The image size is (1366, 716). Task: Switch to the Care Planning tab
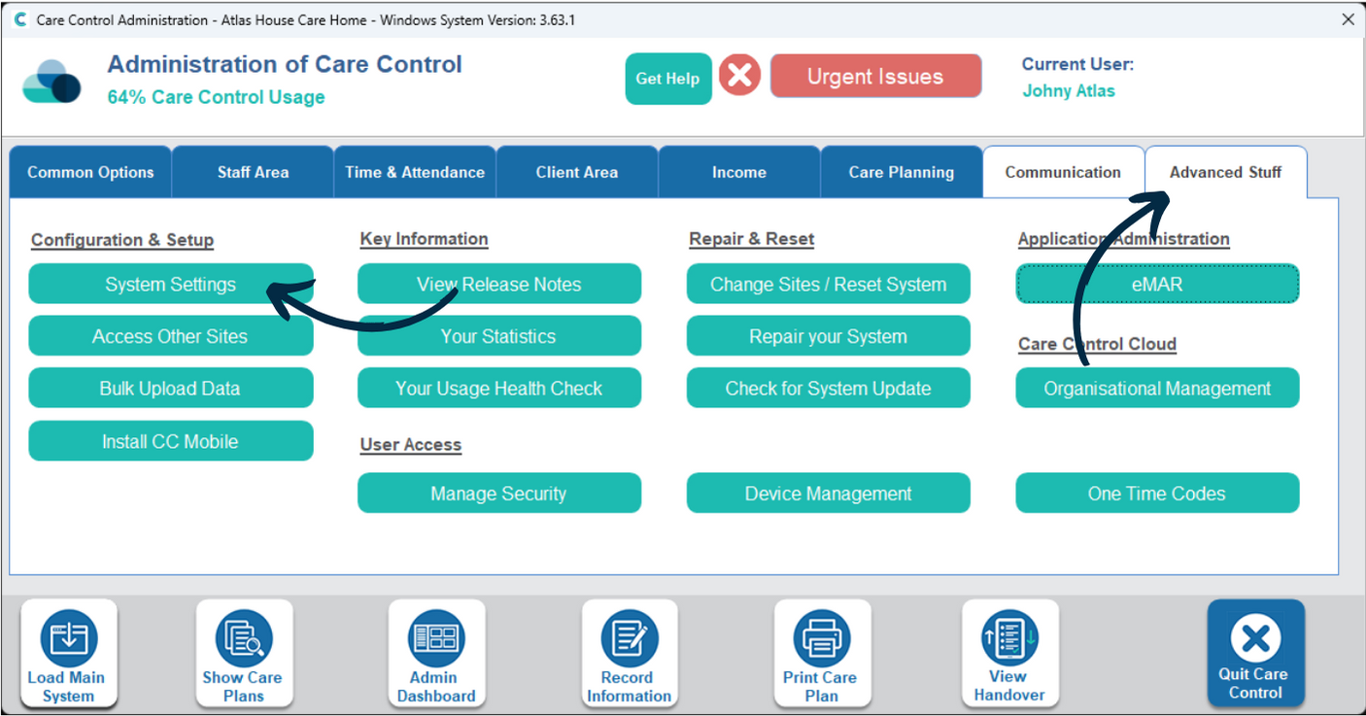click(902, 172)
